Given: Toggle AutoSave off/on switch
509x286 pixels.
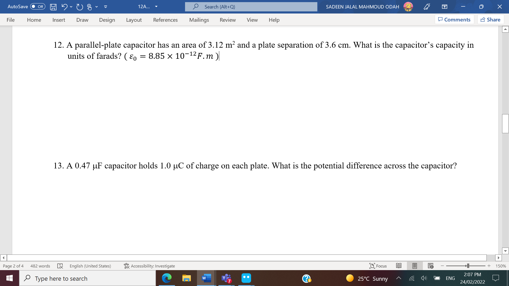Looking at the screenshot, I should click(37, 6).
